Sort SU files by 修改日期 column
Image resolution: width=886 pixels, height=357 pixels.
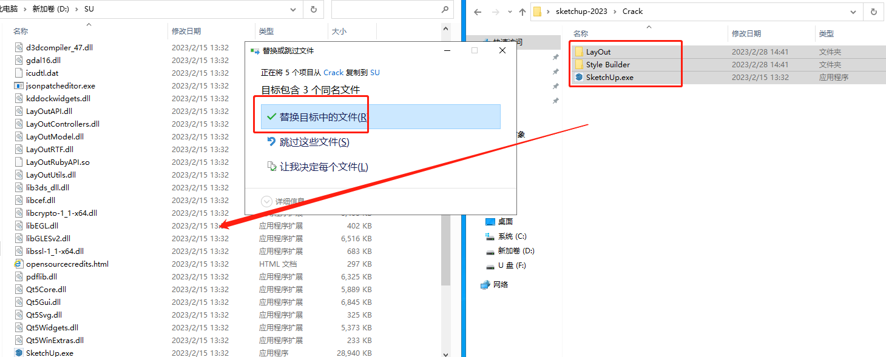pyautogui.click(x=186, y=31)
